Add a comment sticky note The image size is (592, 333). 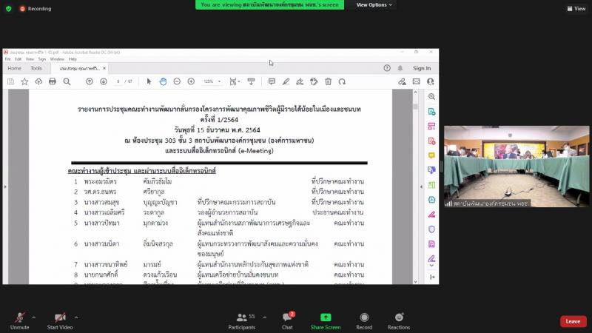click(x=272, y=81)
